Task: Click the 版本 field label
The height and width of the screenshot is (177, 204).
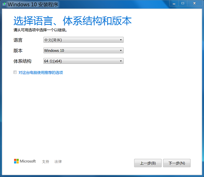Action: [18, 51]
